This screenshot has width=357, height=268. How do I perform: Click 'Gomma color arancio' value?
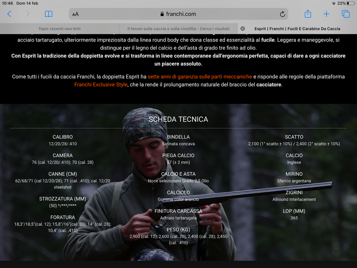click(x=178, y=199)
